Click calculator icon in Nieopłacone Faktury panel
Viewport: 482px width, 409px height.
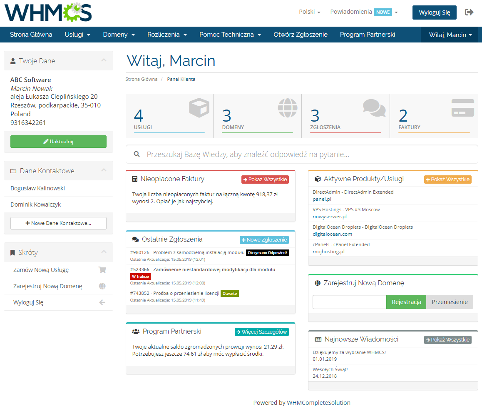click(x=134, y=179)
